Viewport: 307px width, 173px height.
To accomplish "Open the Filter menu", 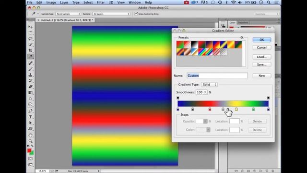I will [x=100, y=2].
